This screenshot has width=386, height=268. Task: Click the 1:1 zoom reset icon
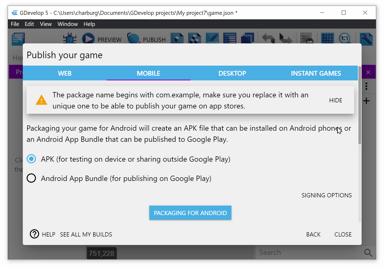tap(344, 39)
